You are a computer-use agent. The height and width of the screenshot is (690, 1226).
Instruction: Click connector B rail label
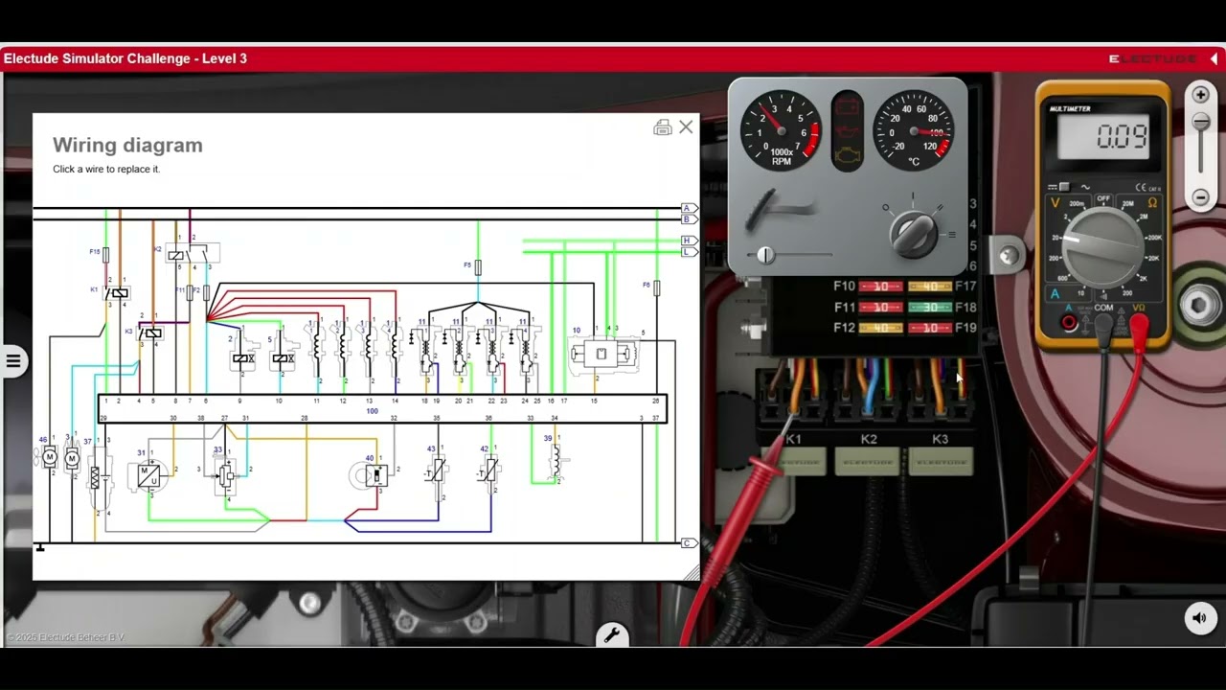[x=689, y=219]
